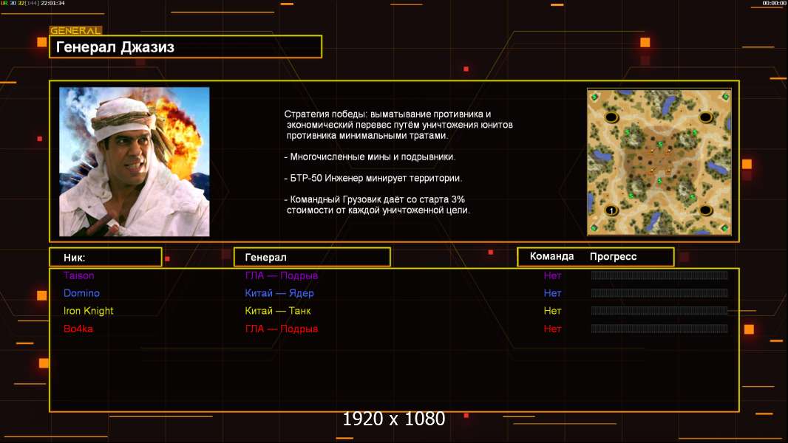Click the 'Команда' column header
Viewport: 788px width, 443px height.
point(551,256)
